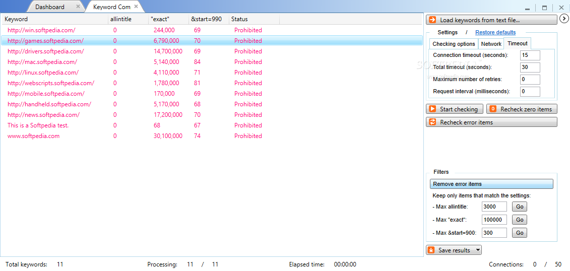Close the Dashboard tab with its X
The image size is (570, 271).
point(78,7)
